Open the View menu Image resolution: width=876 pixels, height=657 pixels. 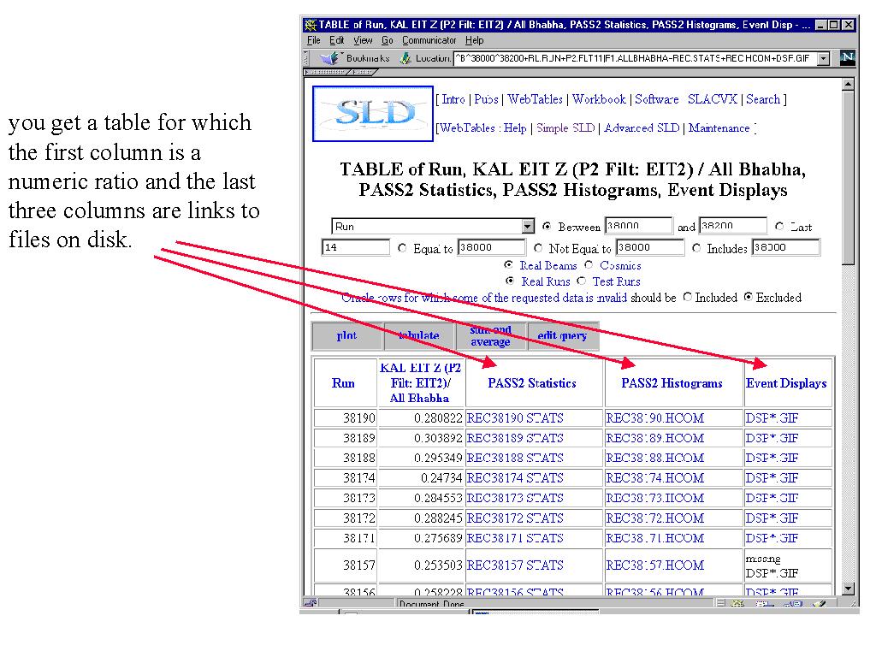(x=363, y=40)
